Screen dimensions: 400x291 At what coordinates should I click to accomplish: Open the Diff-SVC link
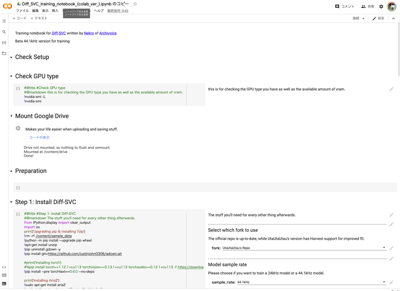59,33
